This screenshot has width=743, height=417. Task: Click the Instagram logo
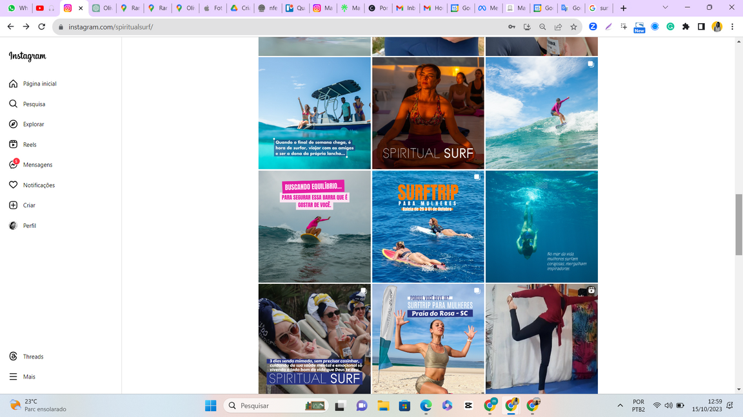pos(28,57)
